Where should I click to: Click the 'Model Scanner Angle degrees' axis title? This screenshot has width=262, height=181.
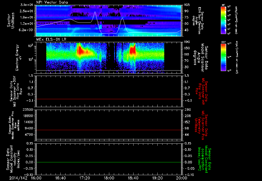199,58
